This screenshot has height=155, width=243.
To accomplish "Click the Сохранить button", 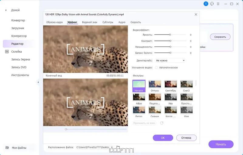I will pos(220,37).
